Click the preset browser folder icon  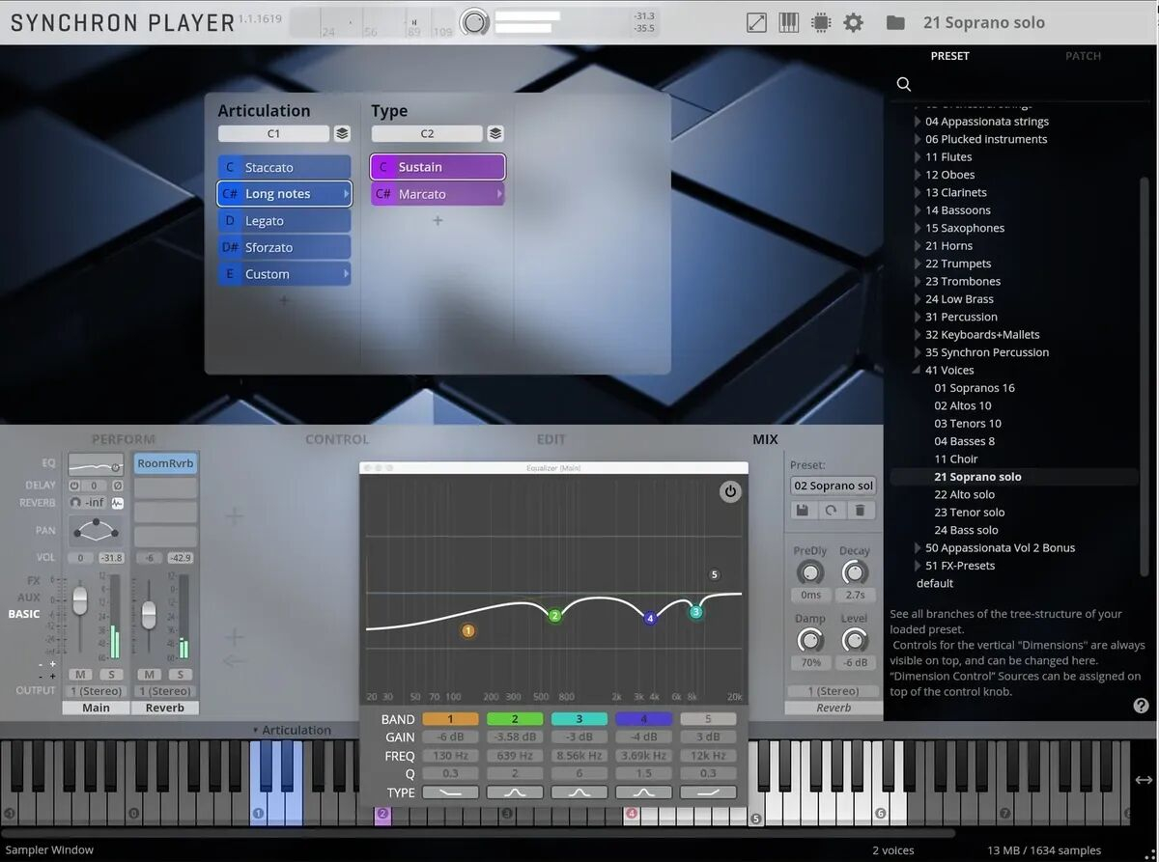click(x=895, y=22)
